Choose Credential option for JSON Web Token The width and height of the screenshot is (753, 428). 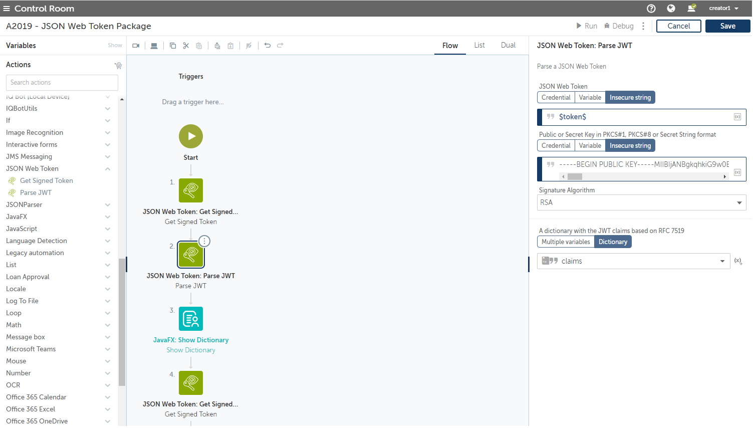pos(556,98)
